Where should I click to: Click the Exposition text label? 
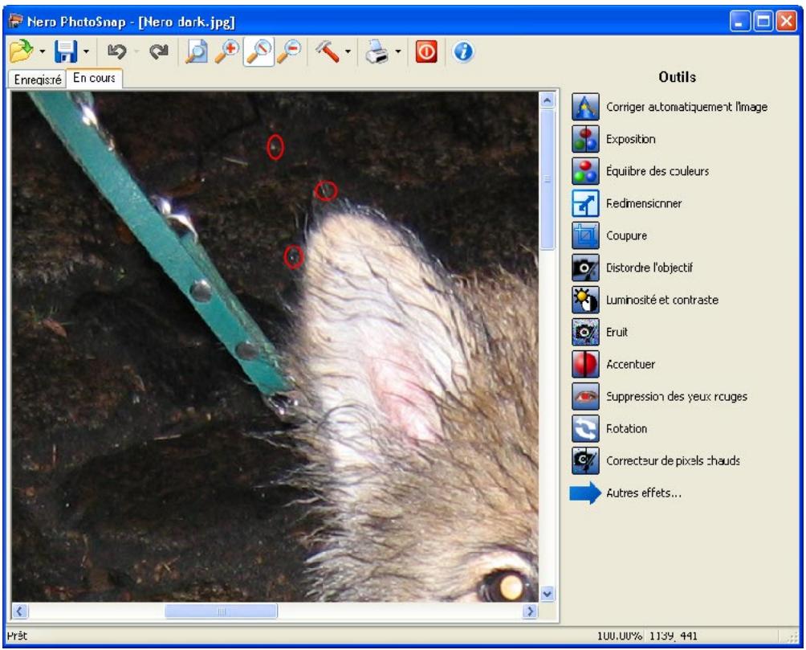pos(631,139)
